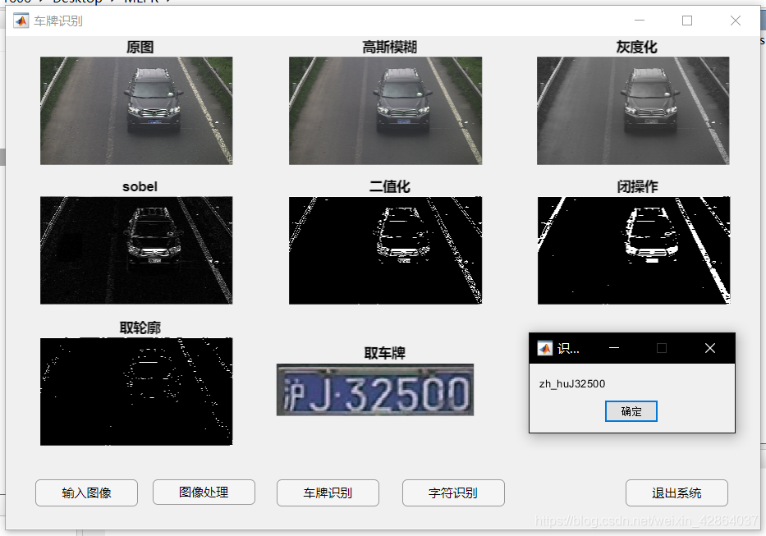Image resolution: width=766 pixels, height=536 pixels.
Task: Launch 字符识别 character recognition
Action: pyautogui.click(x=453, y=492)
